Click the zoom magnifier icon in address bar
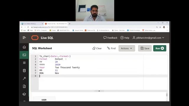Image resolution: width=189 pixels, height=106 pixels. coord(157,27)
